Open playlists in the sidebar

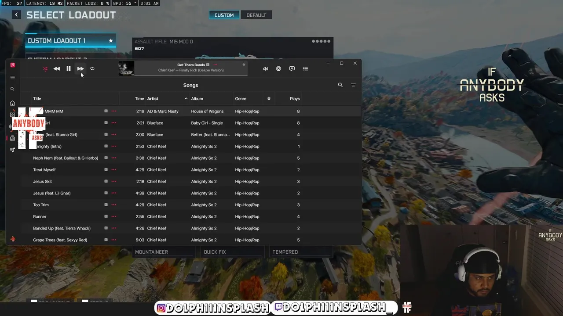coord(12,150)
